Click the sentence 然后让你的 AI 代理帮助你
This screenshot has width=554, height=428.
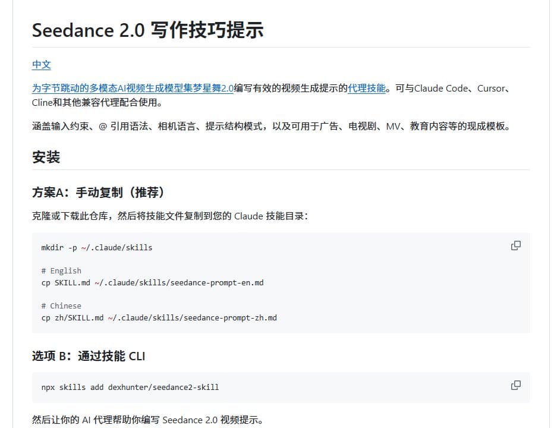pos(147,420)
